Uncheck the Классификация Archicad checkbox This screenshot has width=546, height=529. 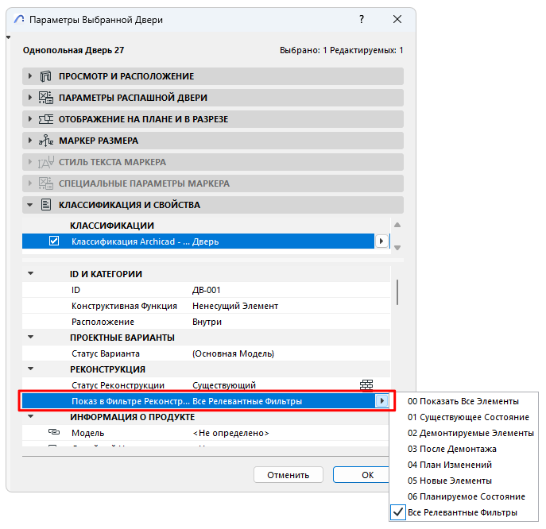pos(54,241)
